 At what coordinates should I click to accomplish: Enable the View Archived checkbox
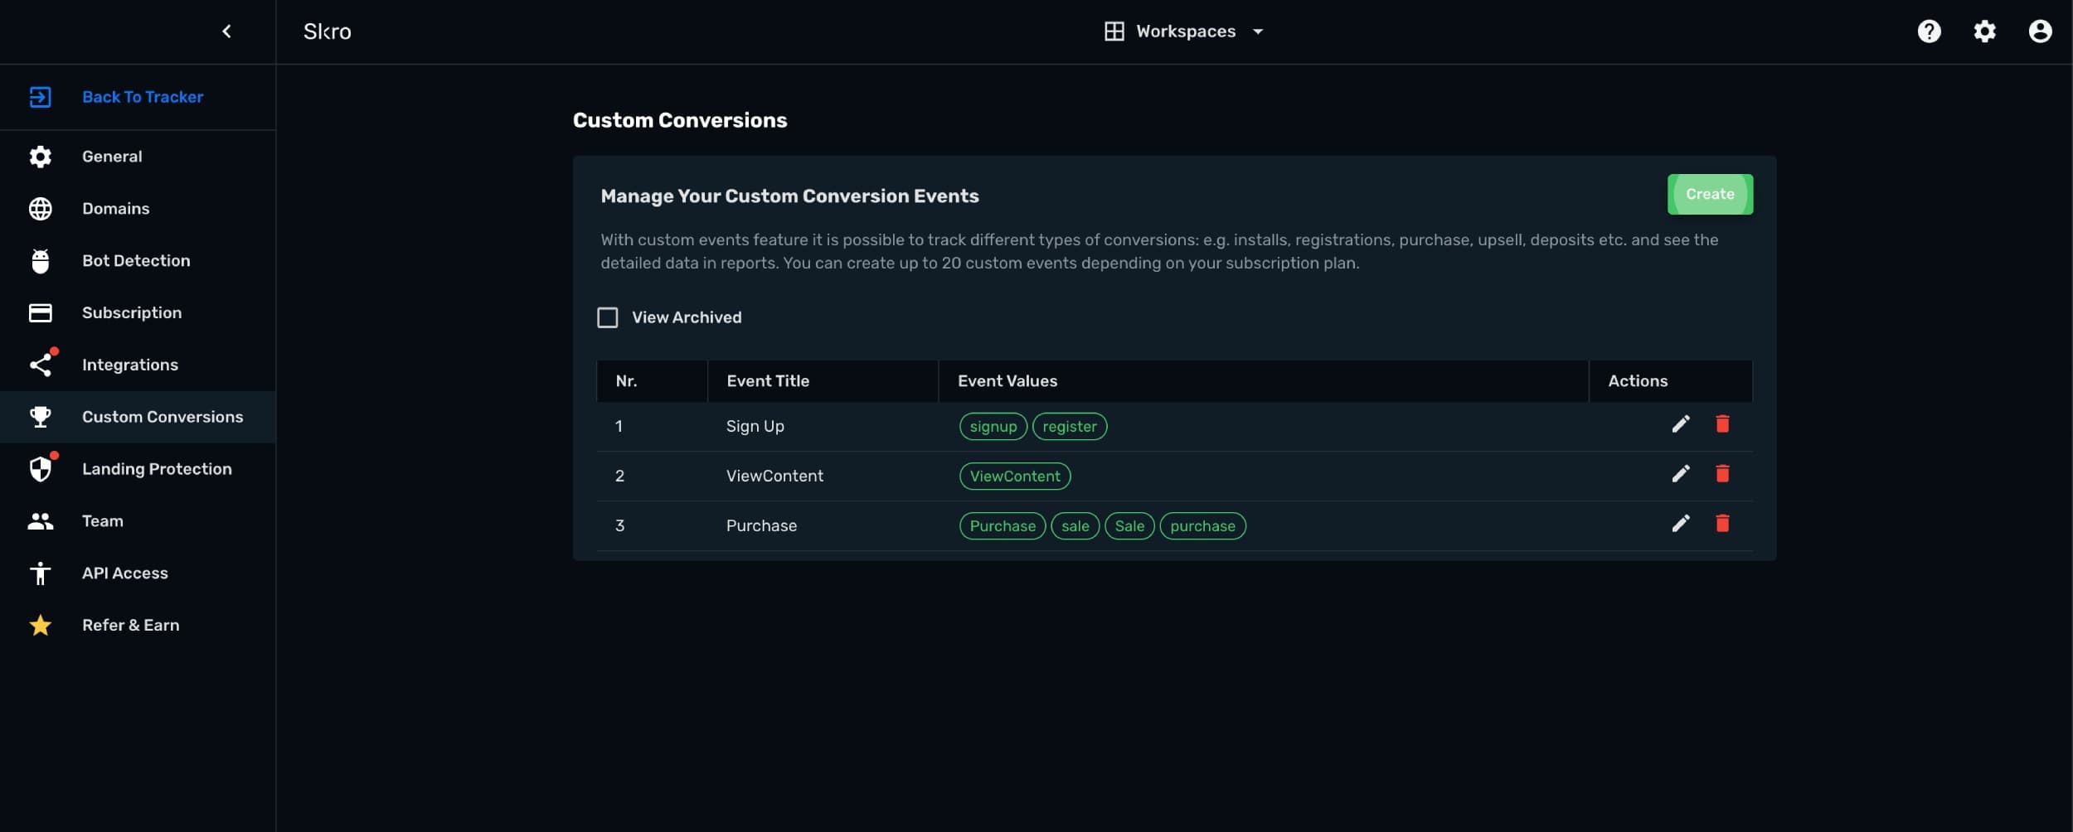(607, 317)
